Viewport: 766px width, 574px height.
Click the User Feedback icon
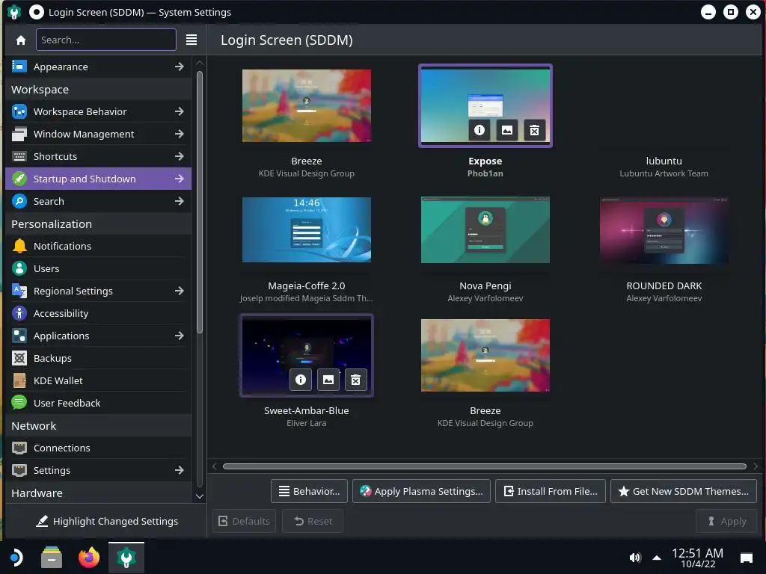click(x=19, y=403)
